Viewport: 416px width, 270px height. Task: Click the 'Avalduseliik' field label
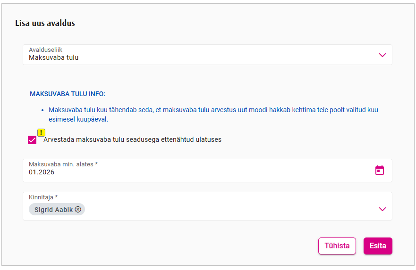click(x=45, y=49)
